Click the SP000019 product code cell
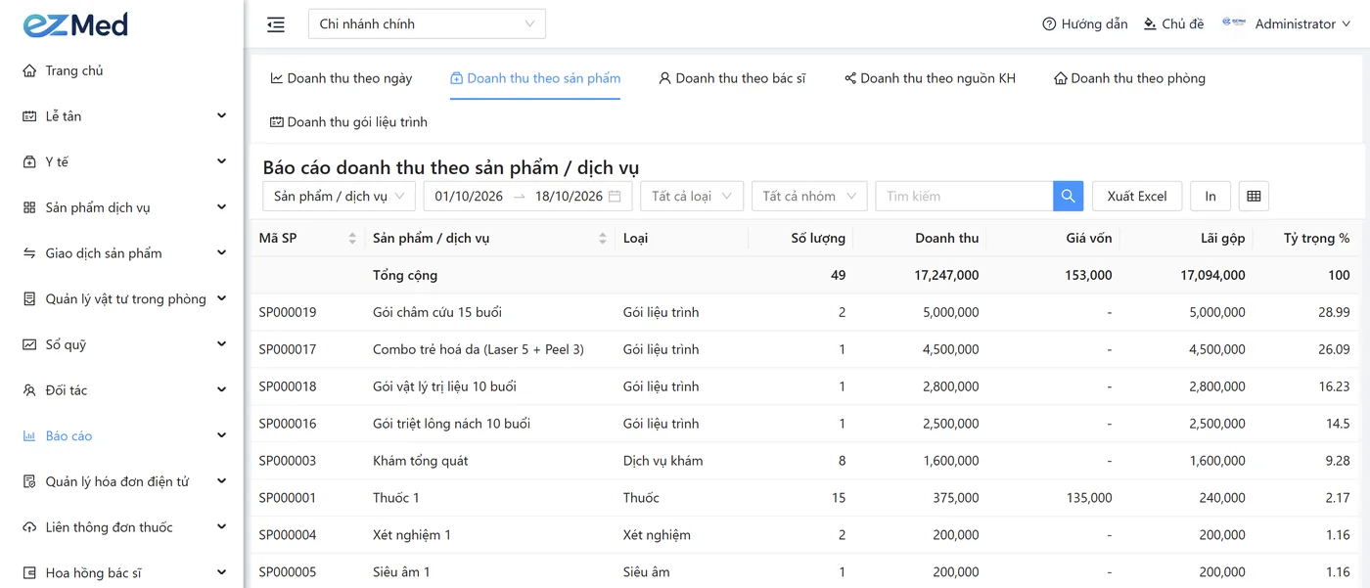The height and width of the screenshot is (588, 1370). point(288,312)
